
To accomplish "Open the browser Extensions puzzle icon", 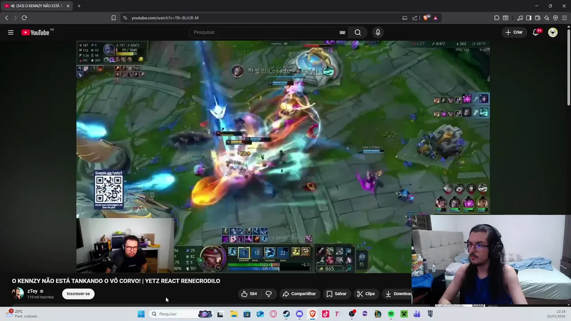I will coord(497,18).
